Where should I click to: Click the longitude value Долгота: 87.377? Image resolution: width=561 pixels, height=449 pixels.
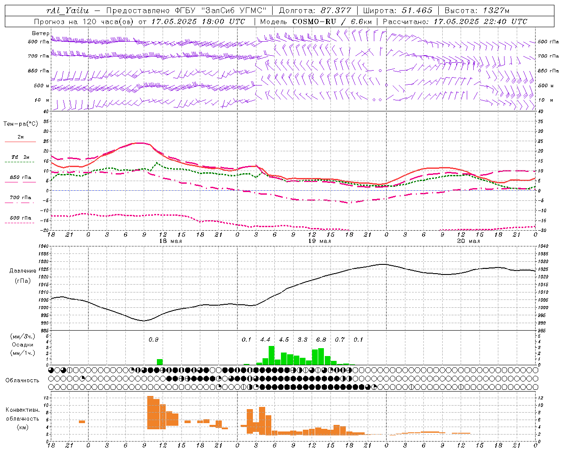pos(315,11)
